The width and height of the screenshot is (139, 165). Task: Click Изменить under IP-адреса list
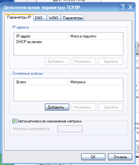click(84, 61)
